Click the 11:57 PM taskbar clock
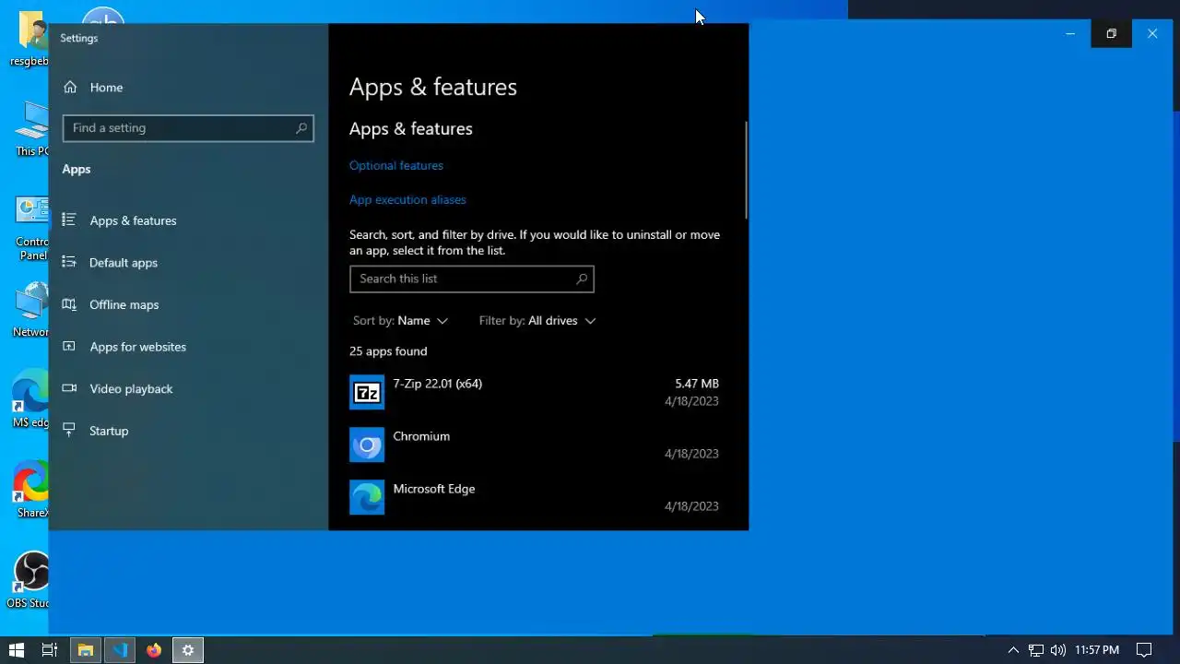Viewport: 1180px width, 664px height. point(1097,650)
